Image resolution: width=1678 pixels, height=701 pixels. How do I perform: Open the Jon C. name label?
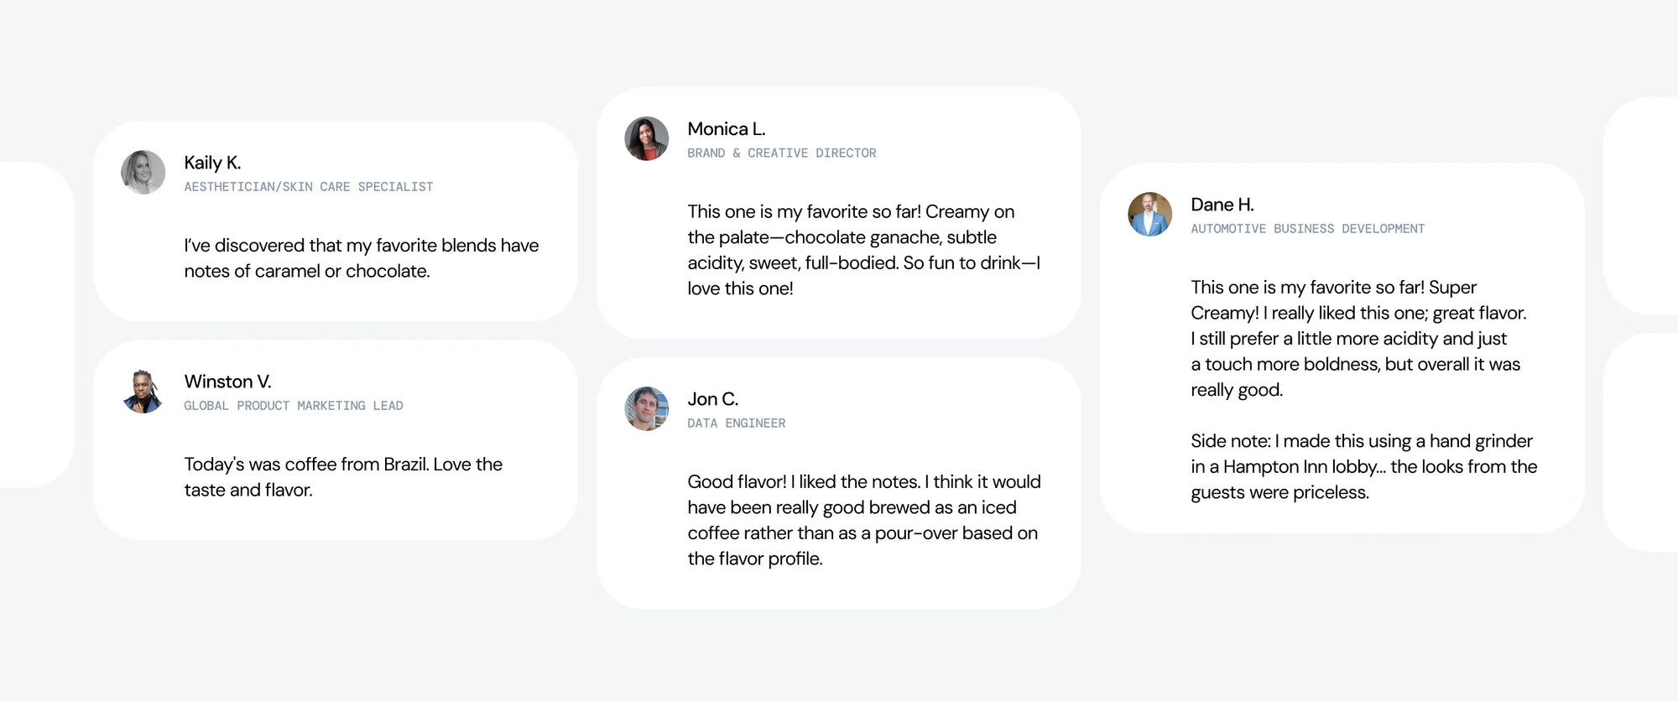click(x=712, y=399)
